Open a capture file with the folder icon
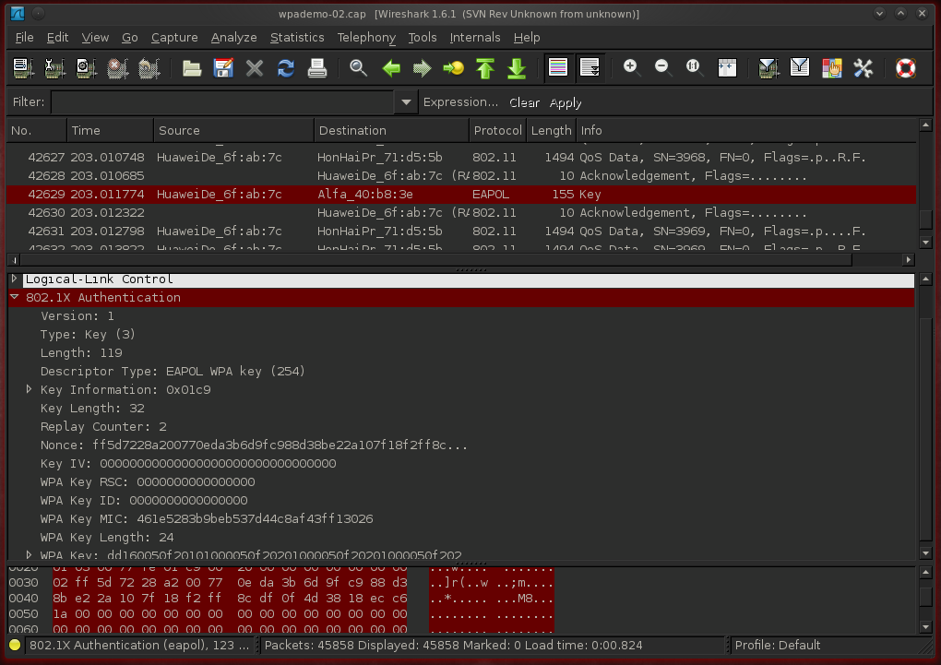 (x=192, y=68)
